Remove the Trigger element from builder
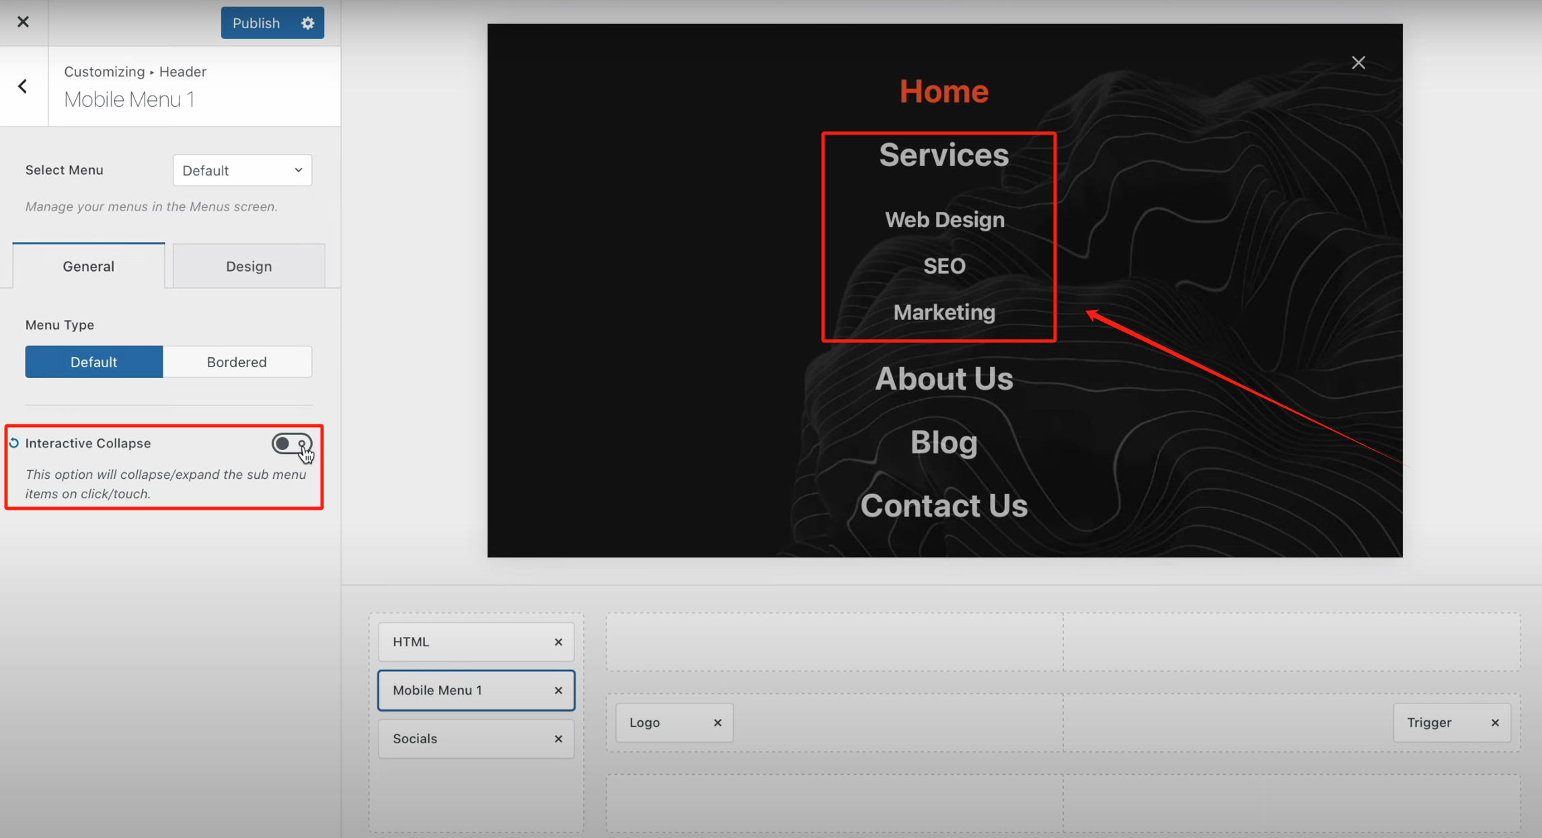 click(x=1494, y=723)
